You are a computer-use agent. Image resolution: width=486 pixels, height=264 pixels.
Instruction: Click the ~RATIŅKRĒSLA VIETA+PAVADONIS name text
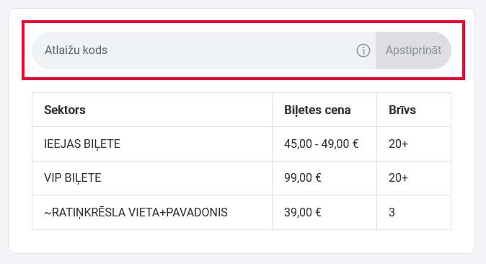pyautogui.click(x=136, y=213)
